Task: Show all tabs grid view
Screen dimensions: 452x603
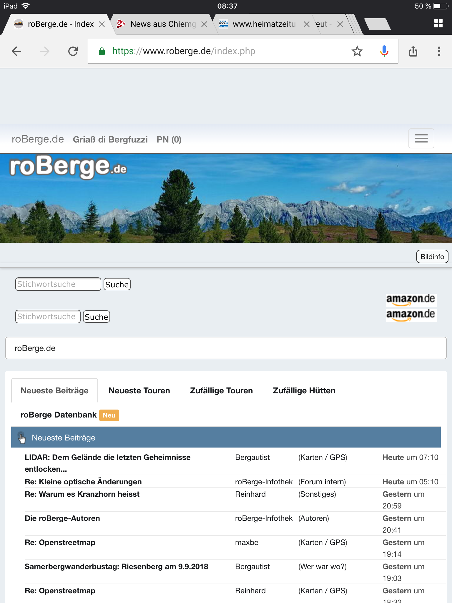Action: tap(438, 24)
